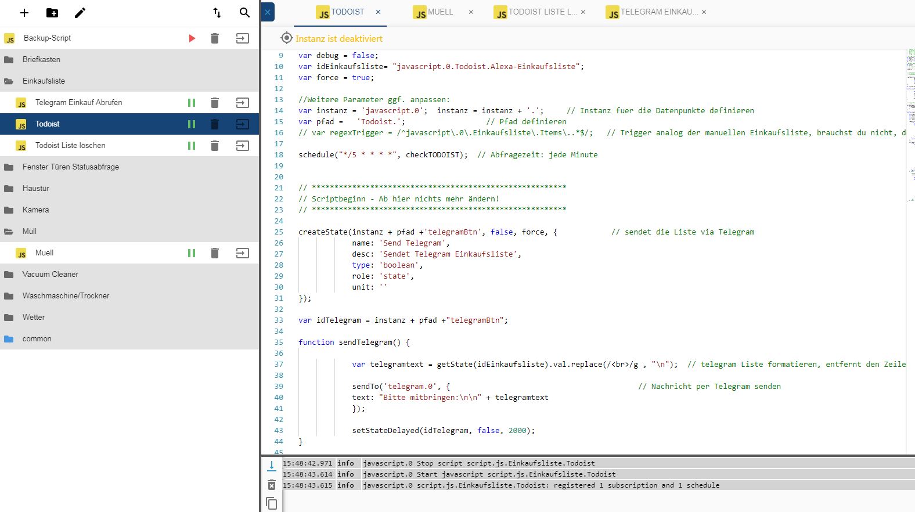Click the code minimap on right edge
Screen dimensions: 915x512
910,116
